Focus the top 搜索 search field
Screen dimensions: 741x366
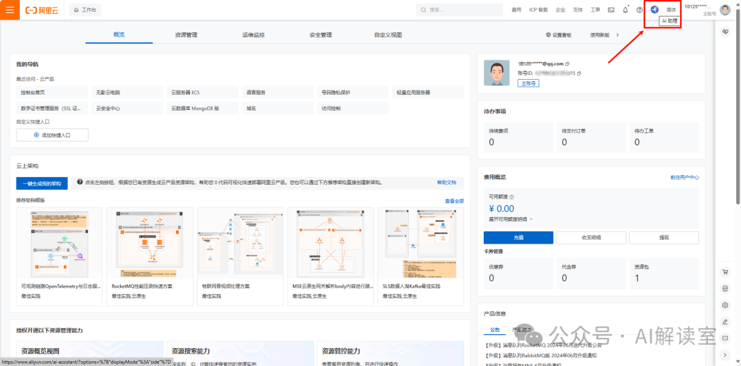[x=459, y=10]
